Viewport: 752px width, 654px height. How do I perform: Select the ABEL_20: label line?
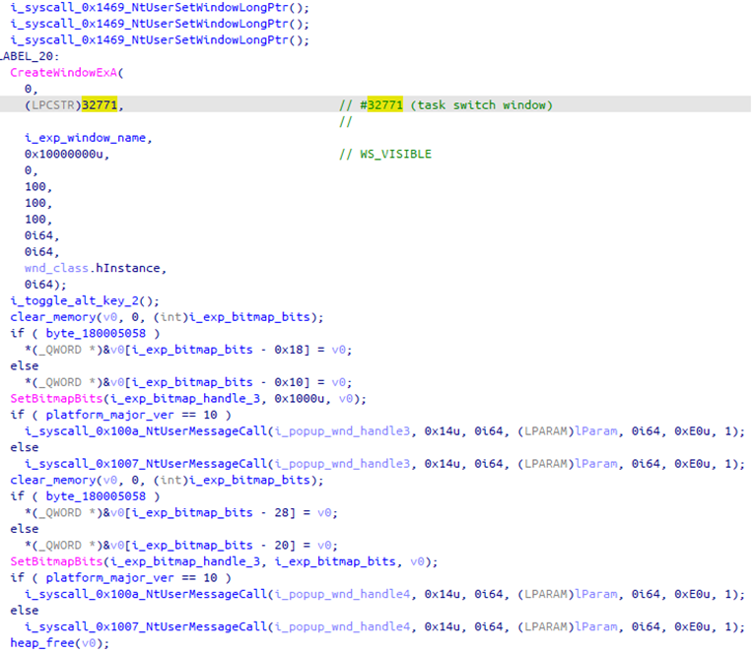30,56
